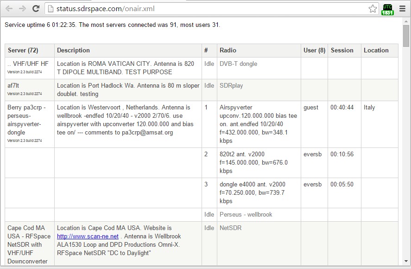
Task: Open the UTC clock extension icon
Action: 387,10
